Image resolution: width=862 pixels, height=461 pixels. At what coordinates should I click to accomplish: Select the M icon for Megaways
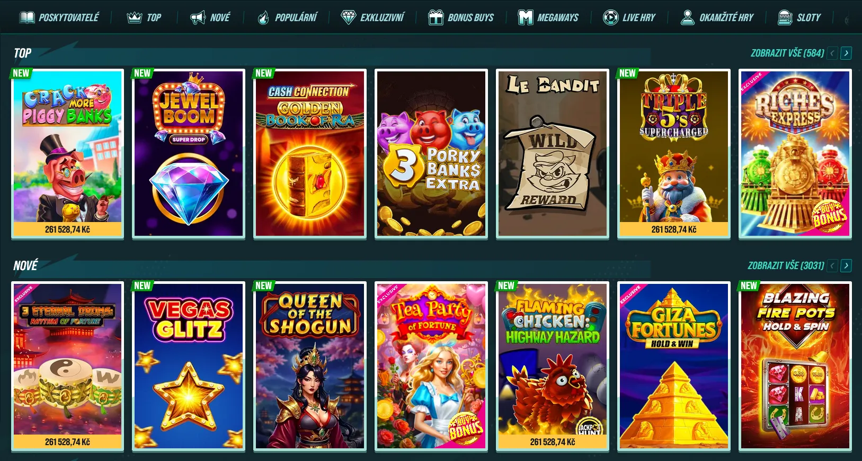pyautogui.click(x=525, y=17)
